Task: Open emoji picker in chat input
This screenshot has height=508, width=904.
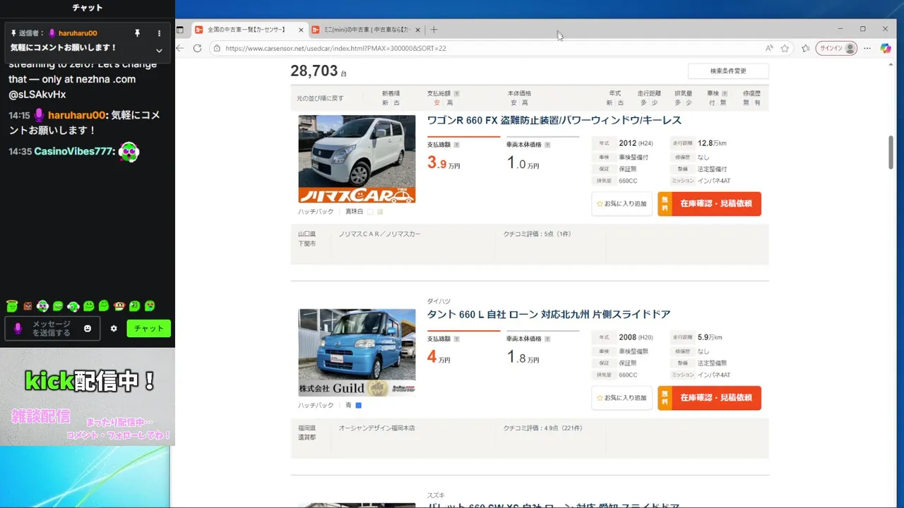Action: pyautogui.click(x=88, y=329)
